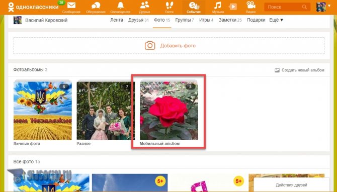This screenshot has width=337, height=192.
Task: Click the Все фото 15 heading
Action: click(27, 162)
